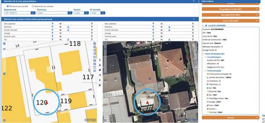This screenshot has height=123, width=265.
Task: Open the Section dropdown
Action: point(86,13)
